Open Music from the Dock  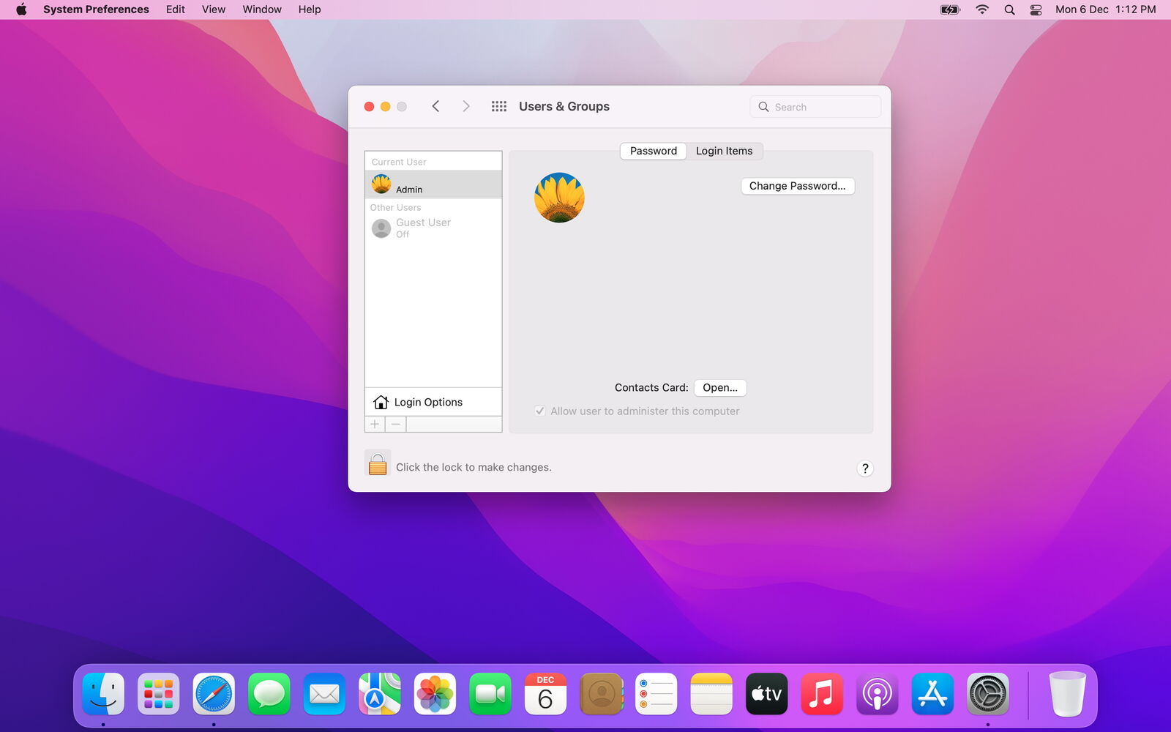[822, 694]
